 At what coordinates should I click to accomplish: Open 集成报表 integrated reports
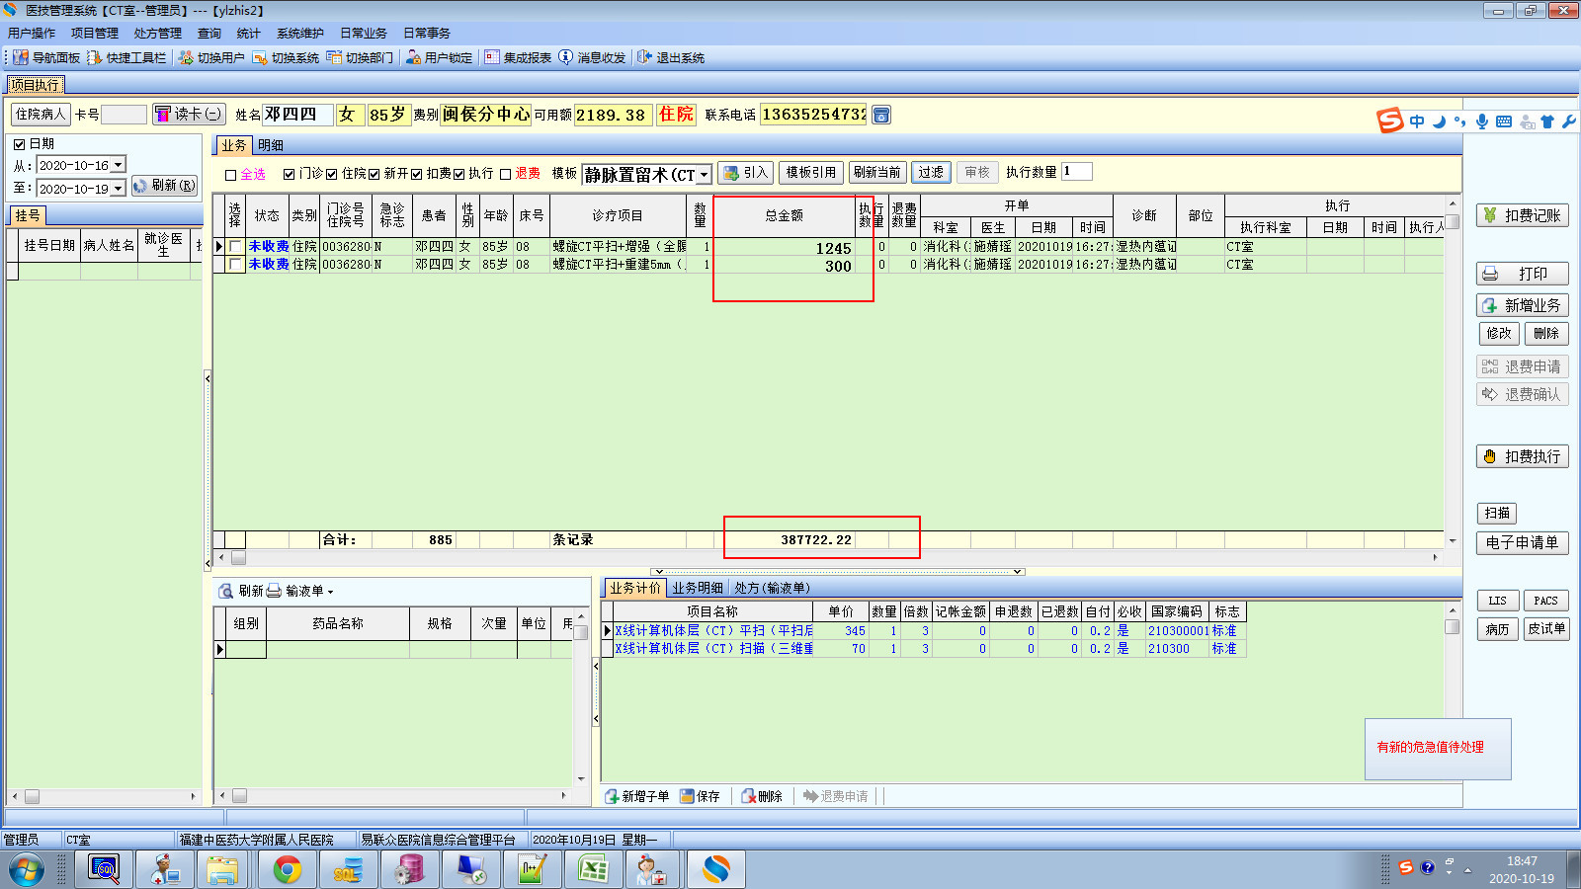point(518,57)
